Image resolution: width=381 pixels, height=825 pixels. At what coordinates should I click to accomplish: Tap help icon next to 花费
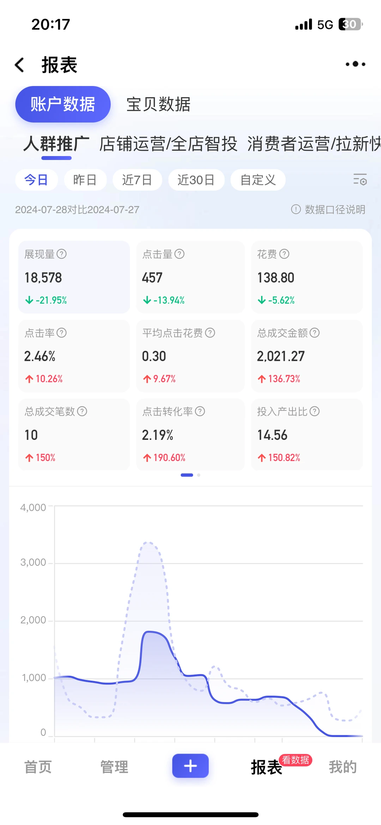pos(284,254)
